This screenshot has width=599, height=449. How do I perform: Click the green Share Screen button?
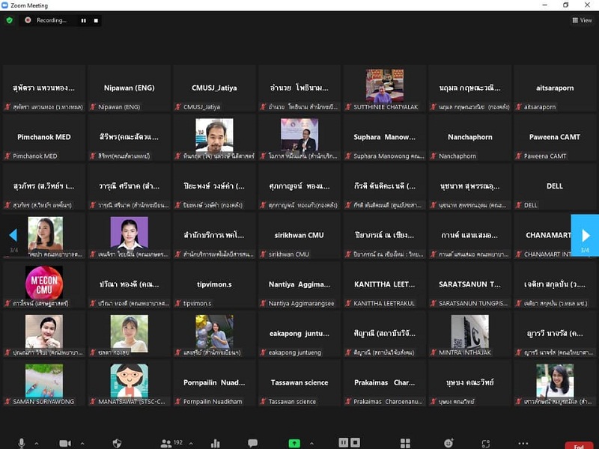pos(294,443)
